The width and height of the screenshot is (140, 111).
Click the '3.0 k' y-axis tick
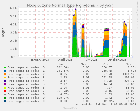[14, 33]
